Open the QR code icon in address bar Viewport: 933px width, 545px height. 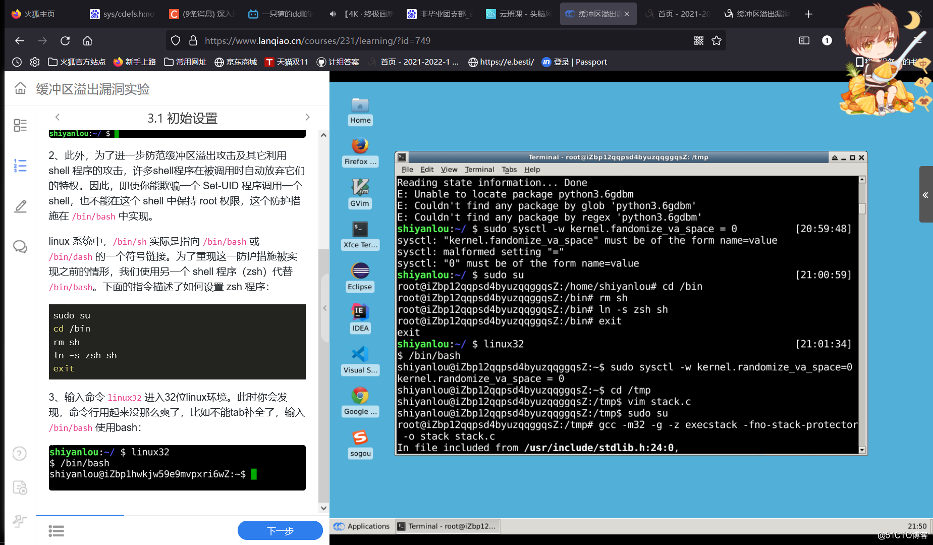click(699, 40)
